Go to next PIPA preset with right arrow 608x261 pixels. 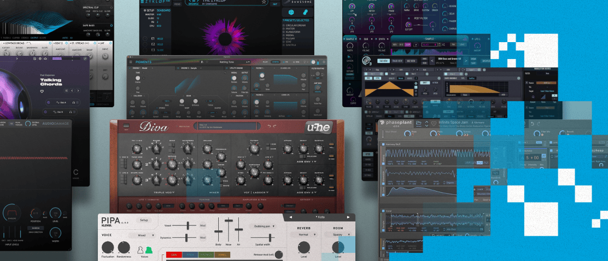348,217
